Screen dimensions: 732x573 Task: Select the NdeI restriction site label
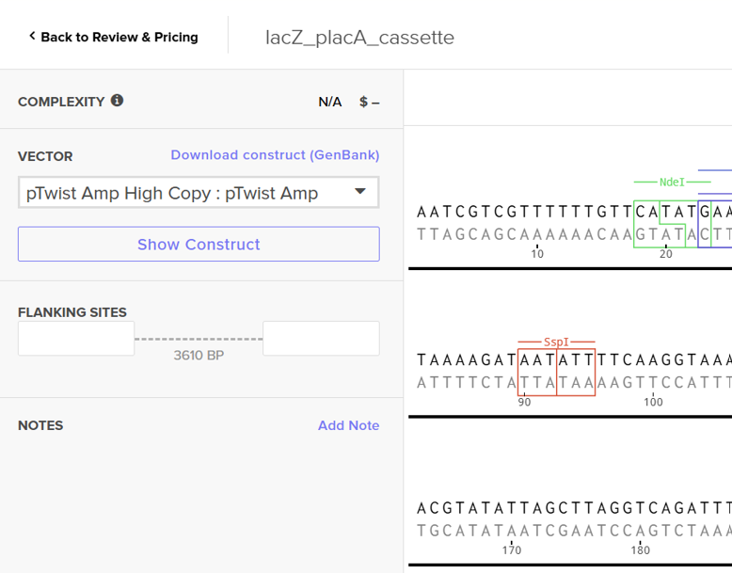tap(672, 182)
